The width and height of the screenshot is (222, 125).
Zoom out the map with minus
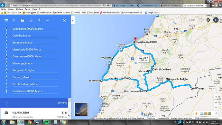pyautogui.click(x=216, y=107)
